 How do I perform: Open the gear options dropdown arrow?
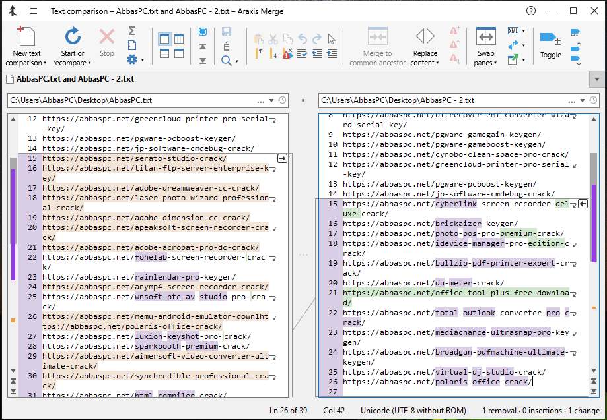143,60
